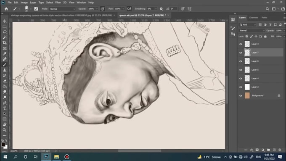The width and height of the screenshot is (286, 161).
Task: Select the Healing Brush tool
Action: [x=5, y=59]
